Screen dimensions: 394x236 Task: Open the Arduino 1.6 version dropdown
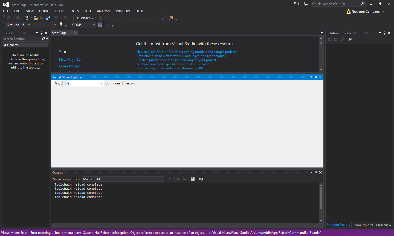(29, 25)
